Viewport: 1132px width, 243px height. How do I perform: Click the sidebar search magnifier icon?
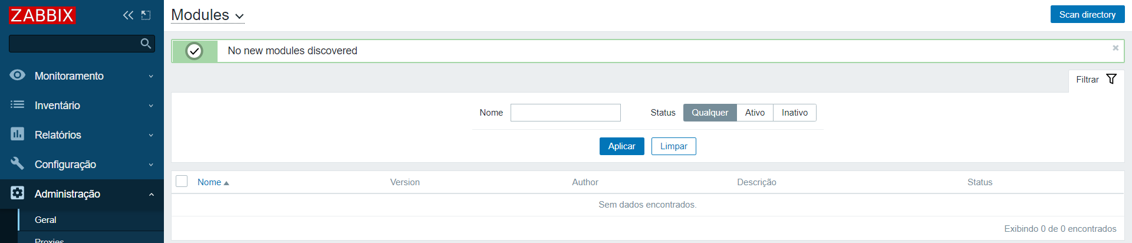pyautogui.click(x=146, y=44)
